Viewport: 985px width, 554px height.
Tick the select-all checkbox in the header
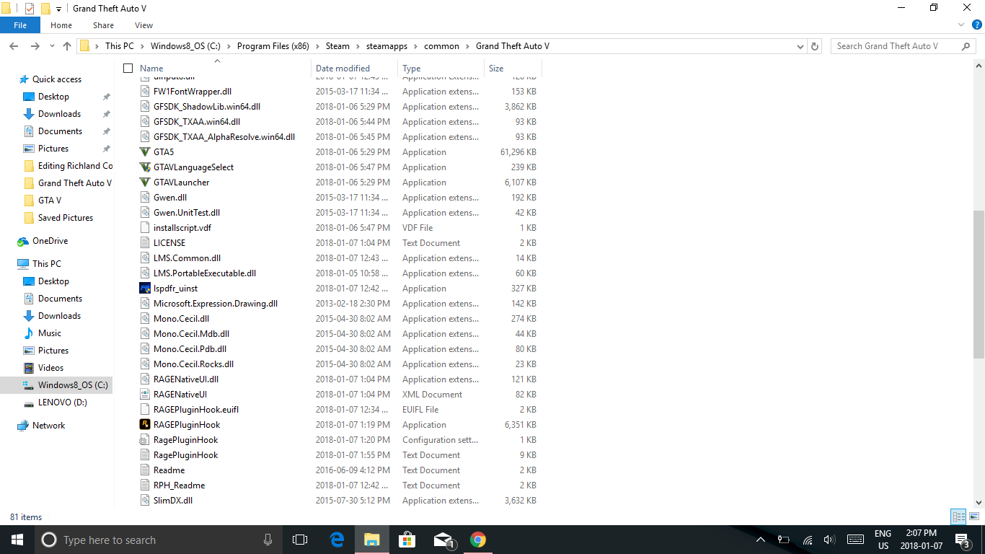[128, 69]
